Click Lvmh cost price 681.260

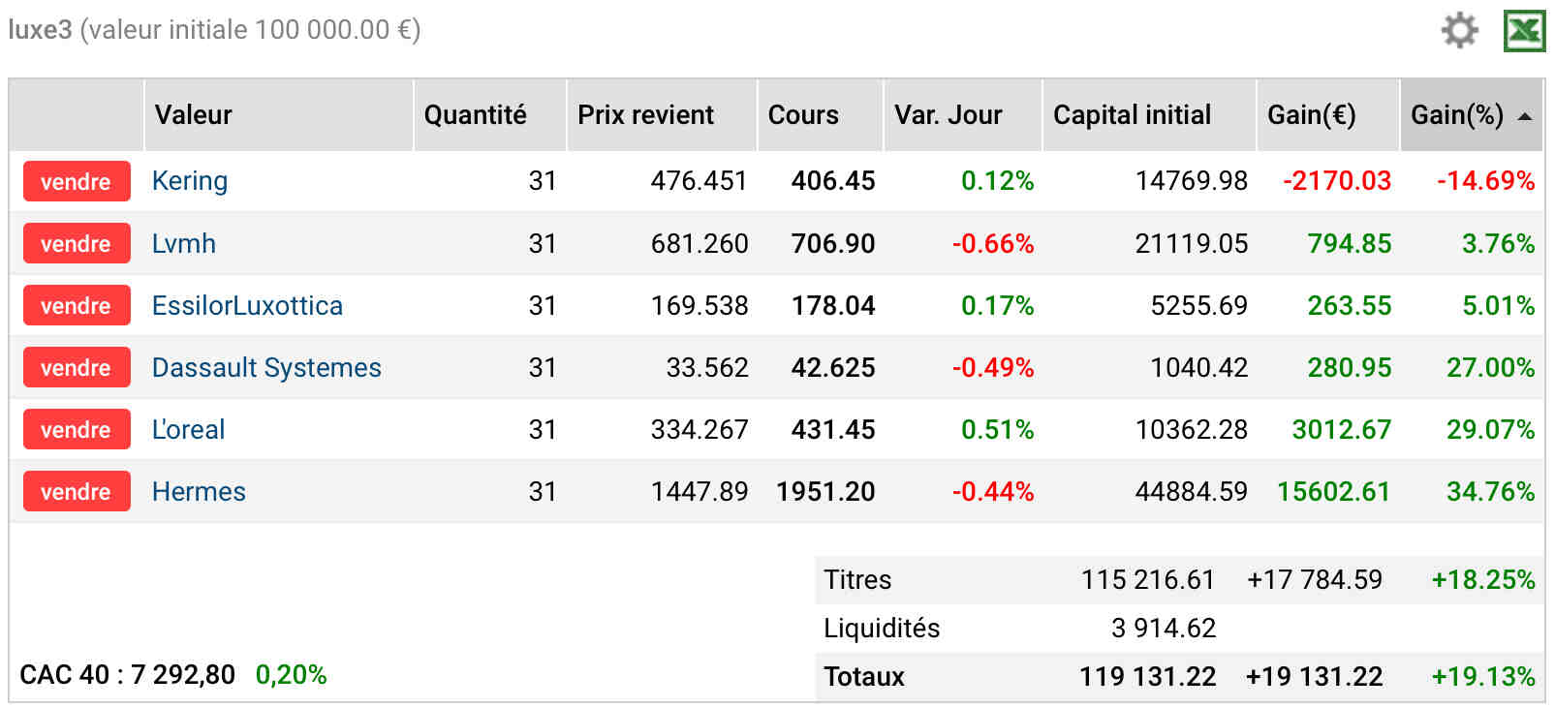(x=699, y=243)
